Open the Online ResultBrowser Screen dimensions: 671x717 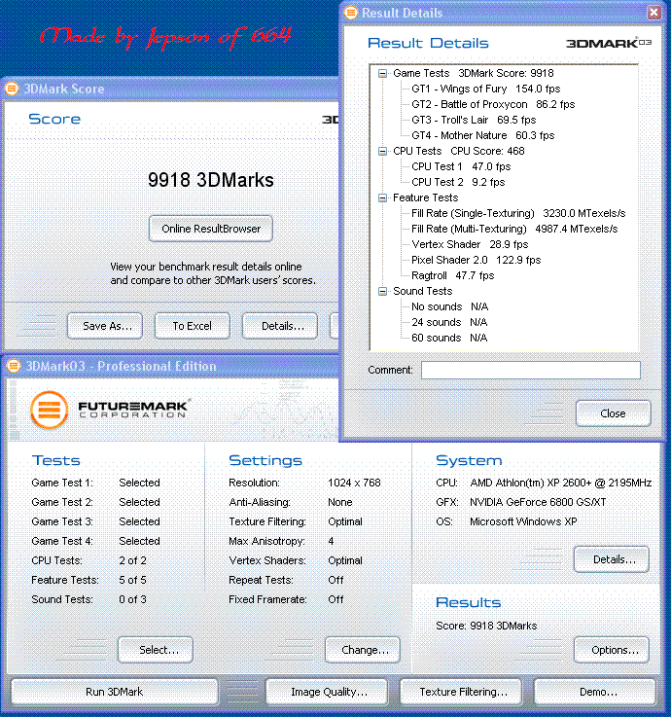tap(211, 229)
